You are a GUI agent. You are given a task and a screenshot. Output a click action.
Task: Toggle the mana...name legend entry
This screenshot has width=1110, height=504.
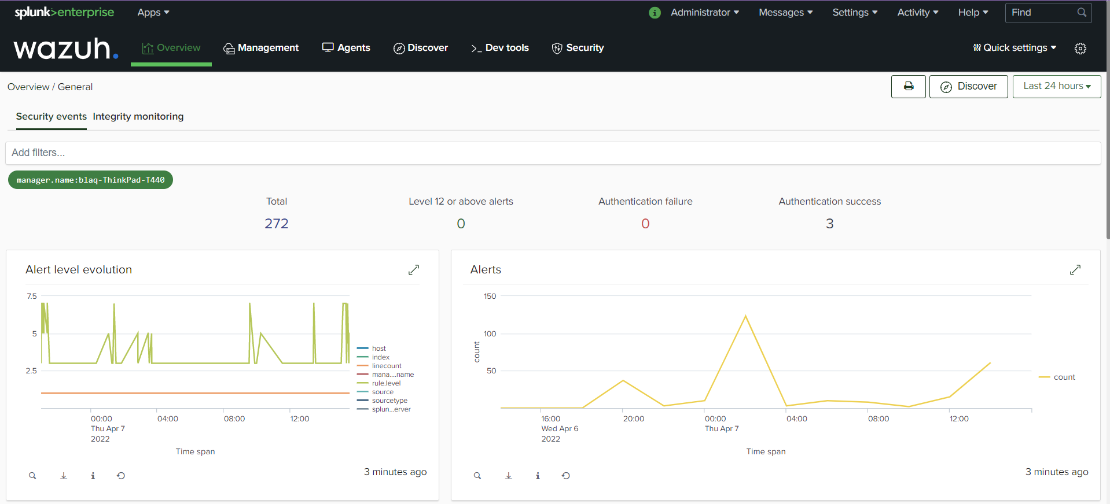pos(385,375)
